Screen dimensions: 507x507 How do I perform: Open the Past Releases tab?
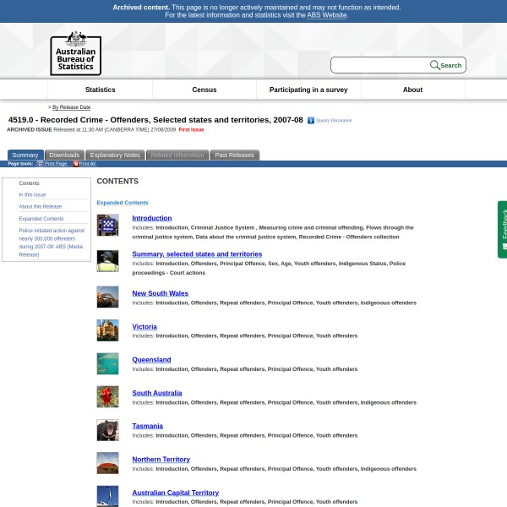(234, 155)
